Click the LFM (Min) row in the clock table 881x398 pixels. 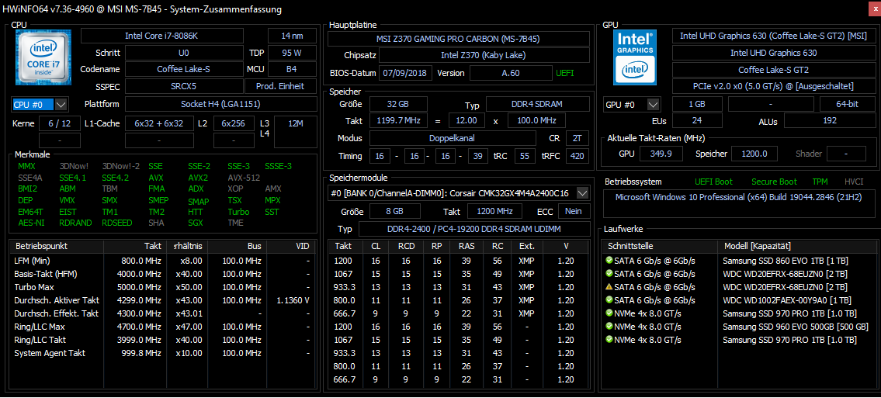pyautogui.click(x=162, y=261)
